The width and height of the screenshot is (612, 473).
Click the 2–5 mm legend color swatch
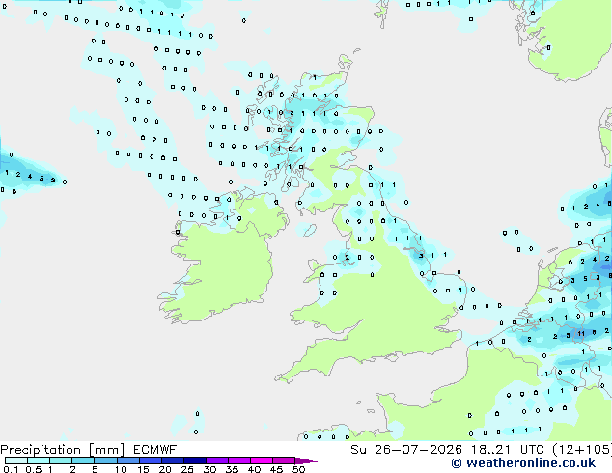(x=83, y=460)
